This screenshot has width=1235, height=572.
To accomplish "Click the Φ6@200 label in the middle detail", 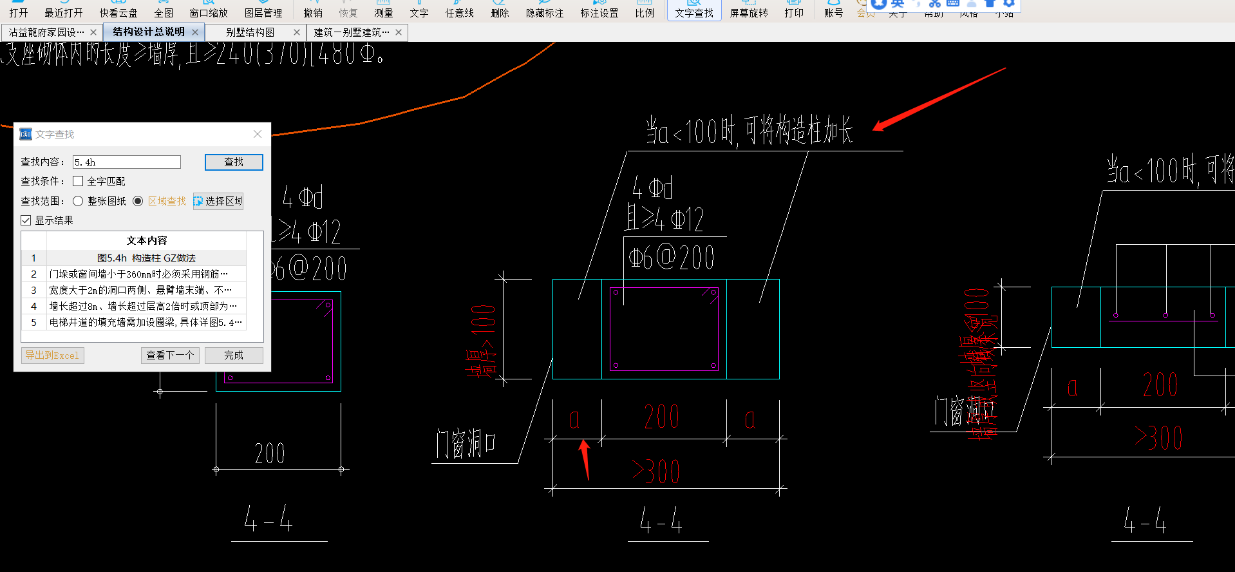I will 672,258.
